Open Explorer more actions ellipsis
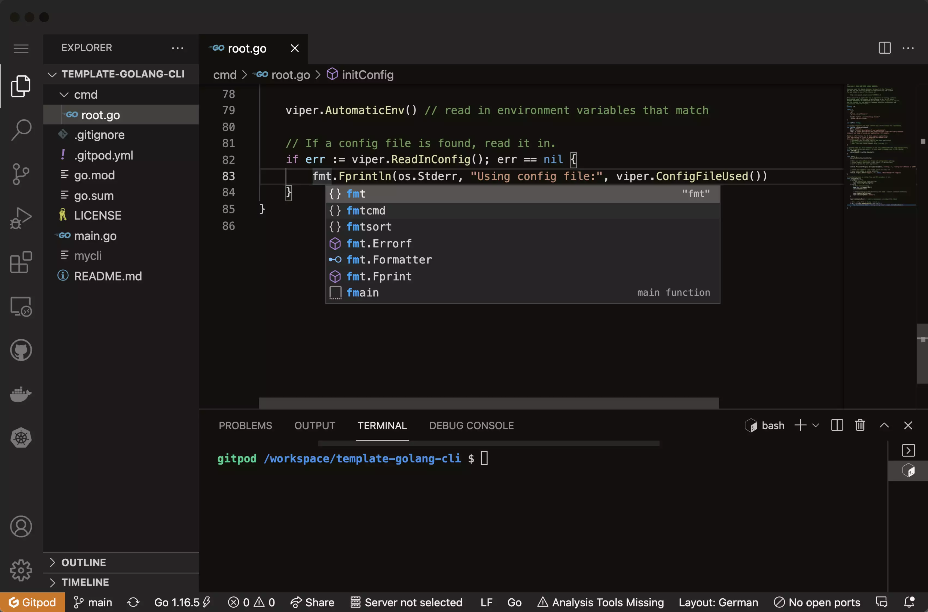 (178, 48)
